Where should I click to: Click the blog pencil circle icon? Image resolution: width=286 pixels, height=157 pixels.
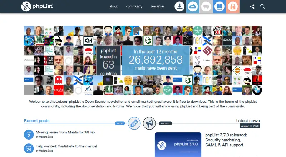click(134, 123)
